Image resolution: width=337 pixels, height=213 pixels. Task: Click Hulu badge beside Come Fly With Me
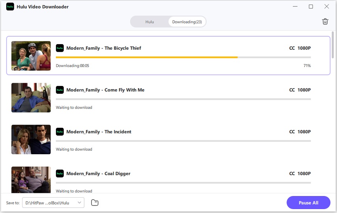(x=60, y=90)
